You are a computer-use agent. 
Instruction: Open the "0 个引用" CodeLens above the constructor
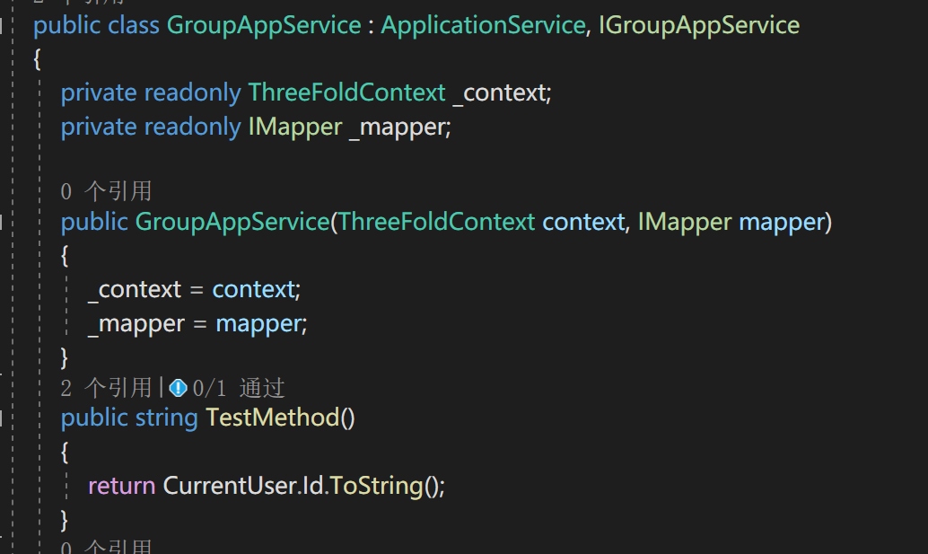click(103, 190)
